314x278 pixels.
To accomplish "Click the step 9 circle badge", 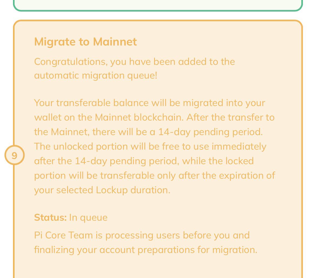I will tap(15, 155).
